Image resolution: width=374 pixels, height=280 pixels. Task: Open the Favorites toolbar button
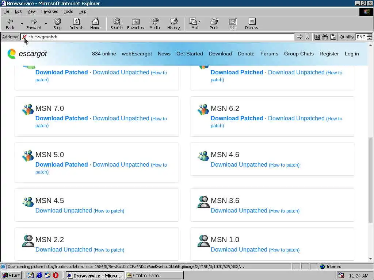(136, 24)
